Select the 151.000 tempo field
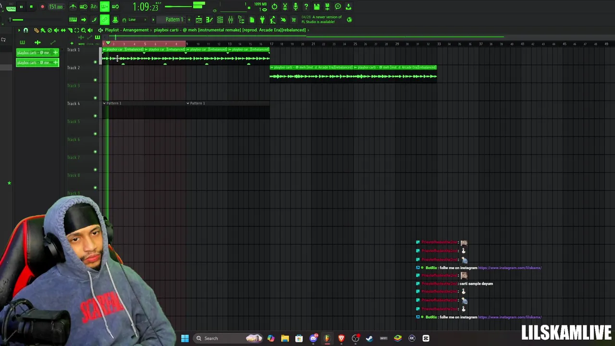Screen dimensions: 615x346 tap(56, 7)
